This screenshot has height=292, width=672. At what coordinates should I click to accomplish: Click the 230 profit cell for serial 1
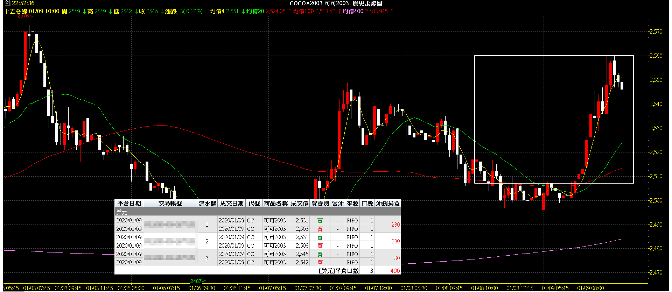coord(387,225)
